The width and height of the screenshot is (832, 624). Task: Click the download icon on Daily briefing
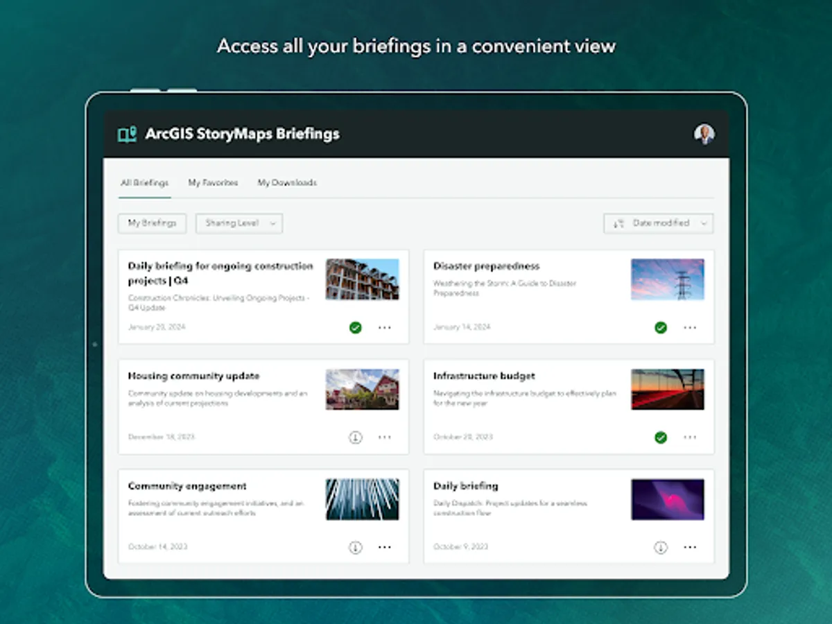pyautogui.click(x=661, y=547)
